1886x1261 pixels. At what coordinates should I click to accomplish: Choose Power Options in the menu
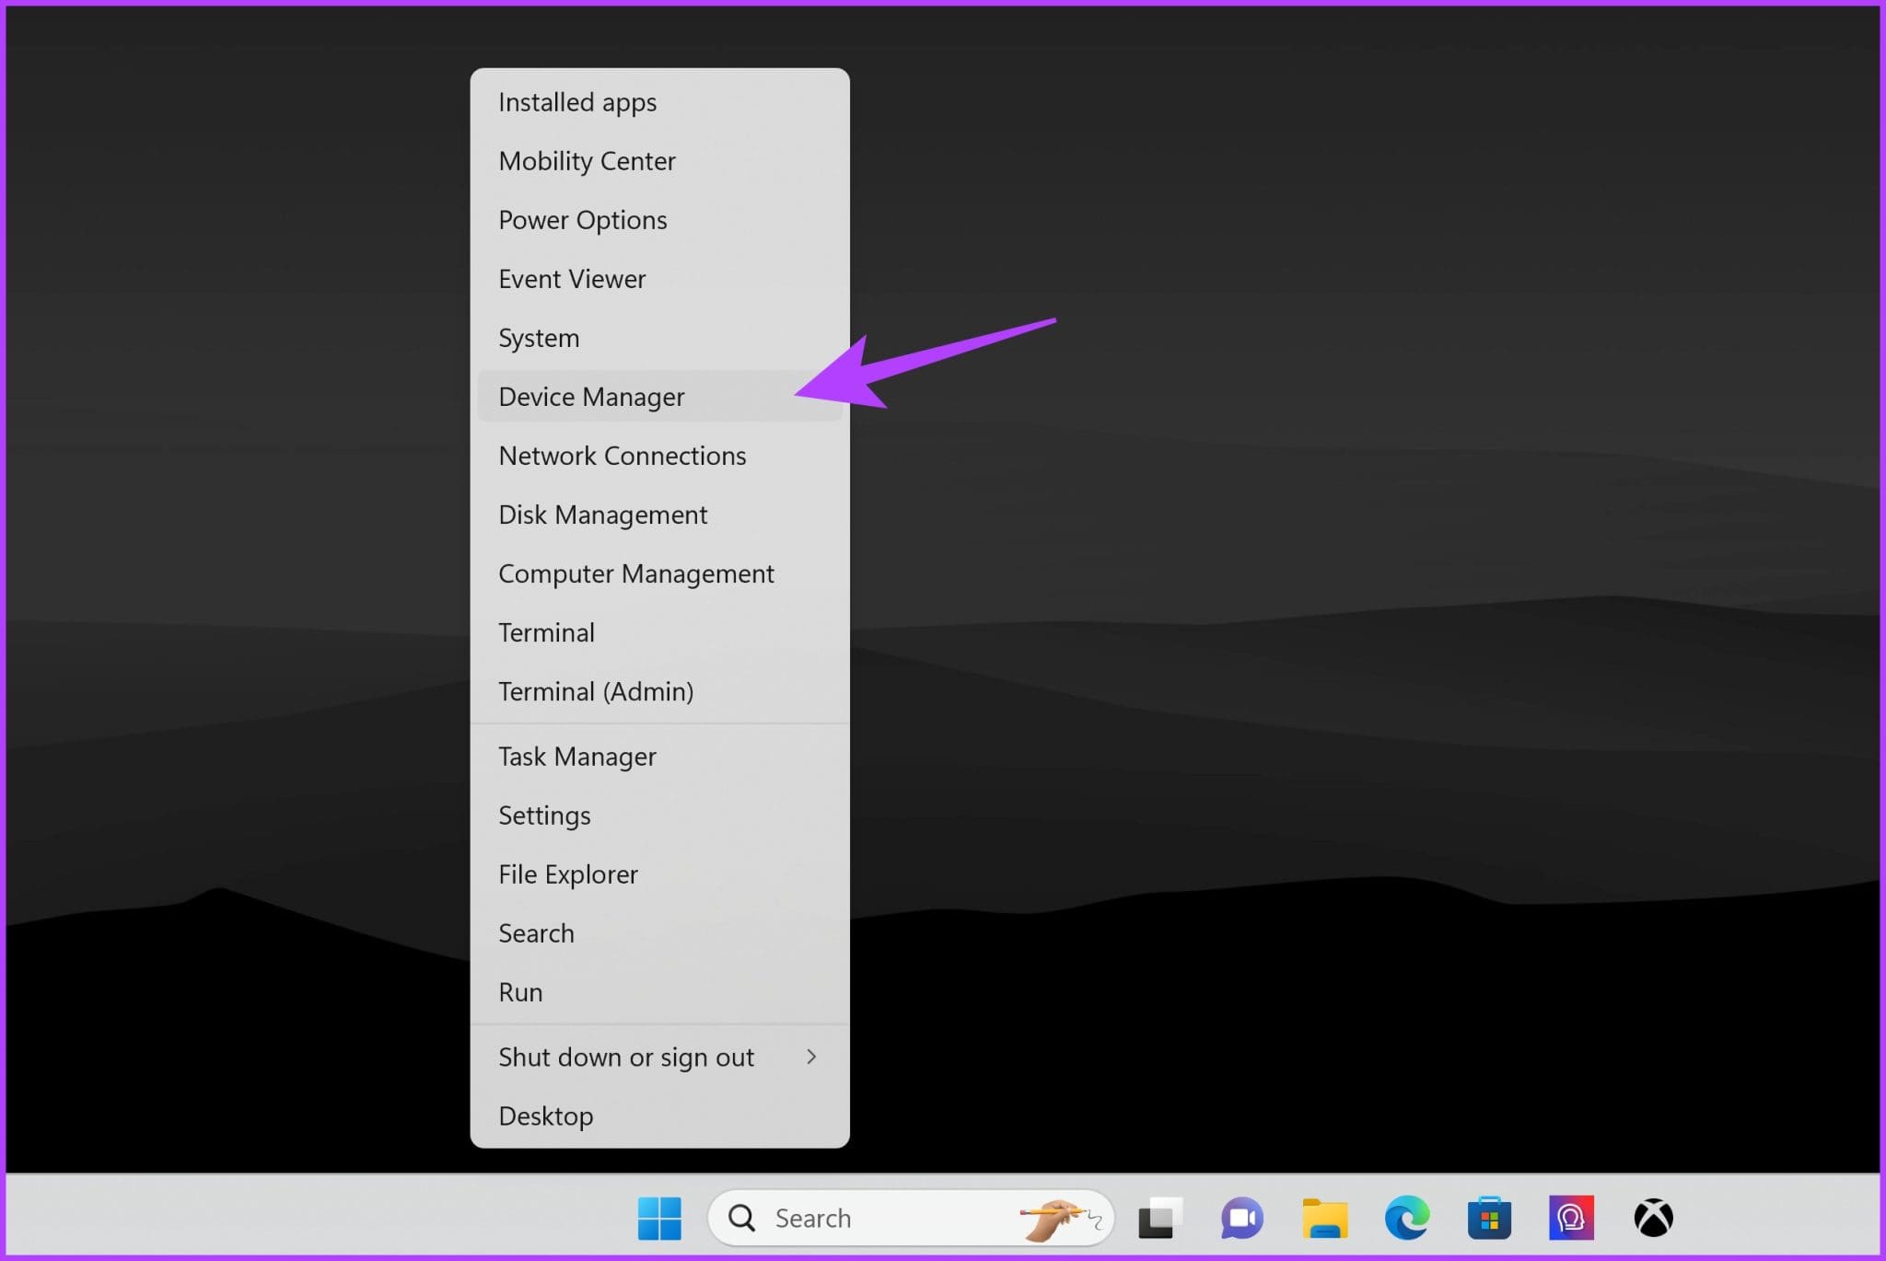[x=659, y=220]
